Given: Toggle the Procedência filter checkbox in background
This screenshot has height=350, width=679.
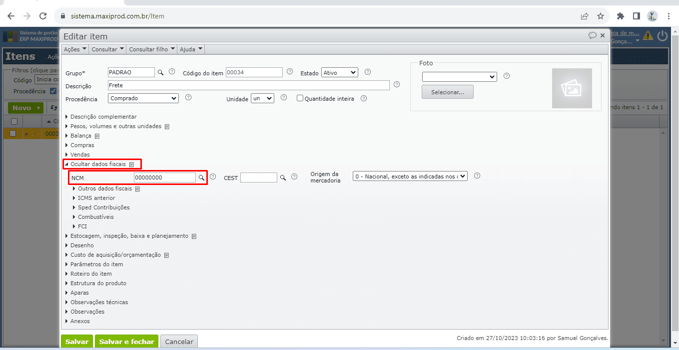Looking at the screenshot, I should click(x=53, y=91).
